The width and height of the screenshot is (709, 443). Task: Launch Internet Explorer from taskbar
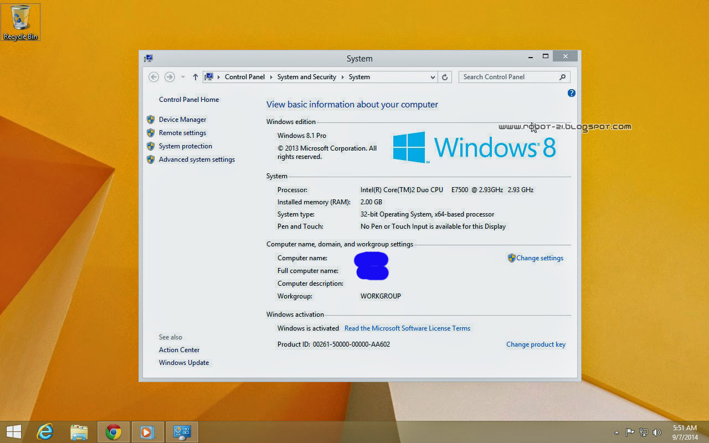point(45,432)
